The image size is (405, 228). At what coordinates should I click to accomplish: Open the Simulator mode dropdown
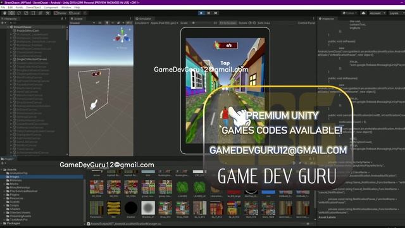click(142, 23)
